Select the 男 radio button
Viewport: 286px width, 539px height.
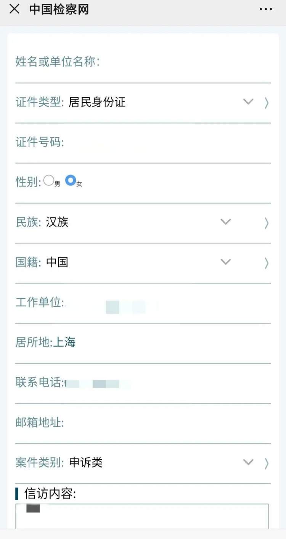coord(49,180)
